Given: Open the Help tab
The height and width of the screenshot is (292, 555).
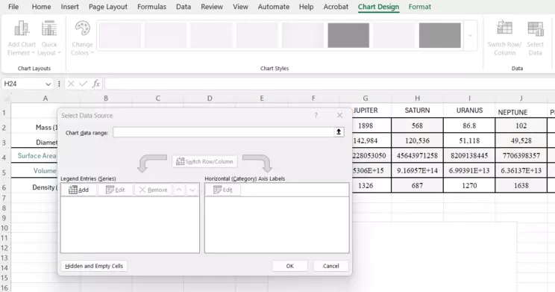Looking at the screenshot, I should coord(306,7).
